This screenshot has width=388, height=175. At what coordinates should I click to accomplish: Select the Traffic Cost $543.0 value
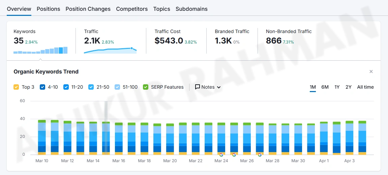[169, 40]
